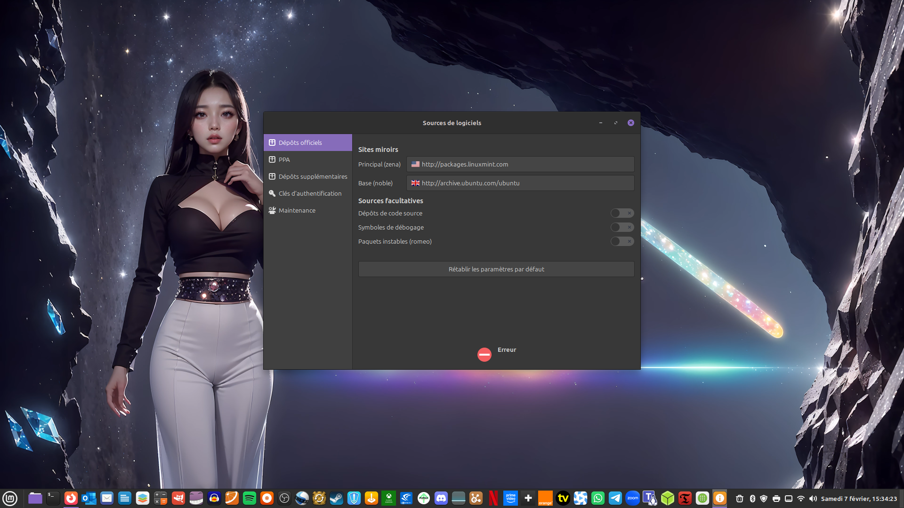Click Rétablir les paramètres par défaut
The height and width of the screenshot is (508, 904).
click(496, 269)
